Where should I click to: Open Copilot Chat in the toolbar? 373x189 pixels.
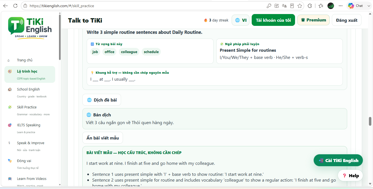[x=356, y=6]
